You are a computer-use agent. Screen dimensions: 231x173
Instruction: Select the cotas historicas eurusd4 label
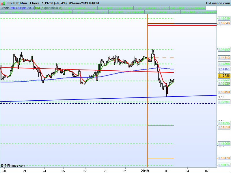[x=188, y=8]
